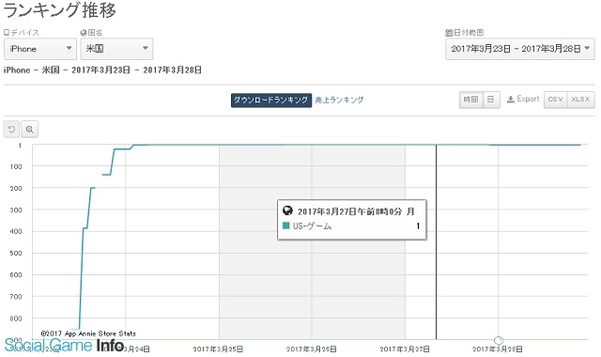
Task: Click the magnifier zoom icon
Action: click(29, 130)
